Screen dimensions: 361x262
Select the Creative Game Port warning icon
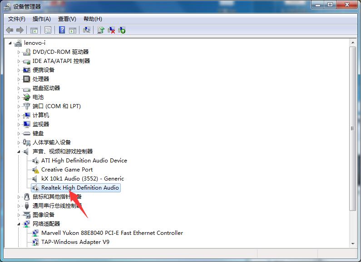(35, 170)
